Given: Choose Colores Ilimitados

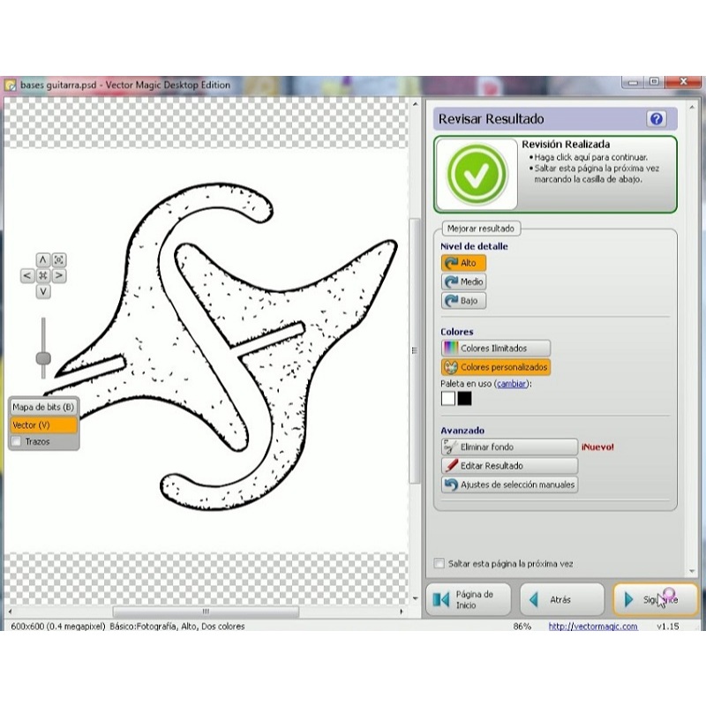Looking at the screenshot, I should point(495,348).
